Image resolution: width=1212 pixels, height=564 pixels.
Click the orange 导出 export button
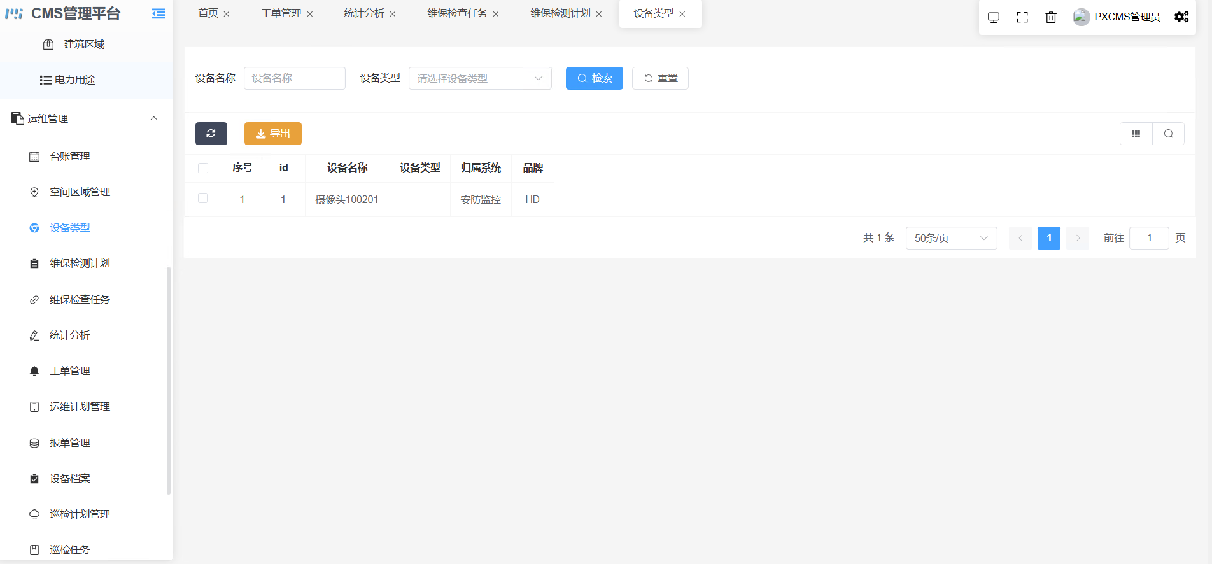[x=273, y=134]
